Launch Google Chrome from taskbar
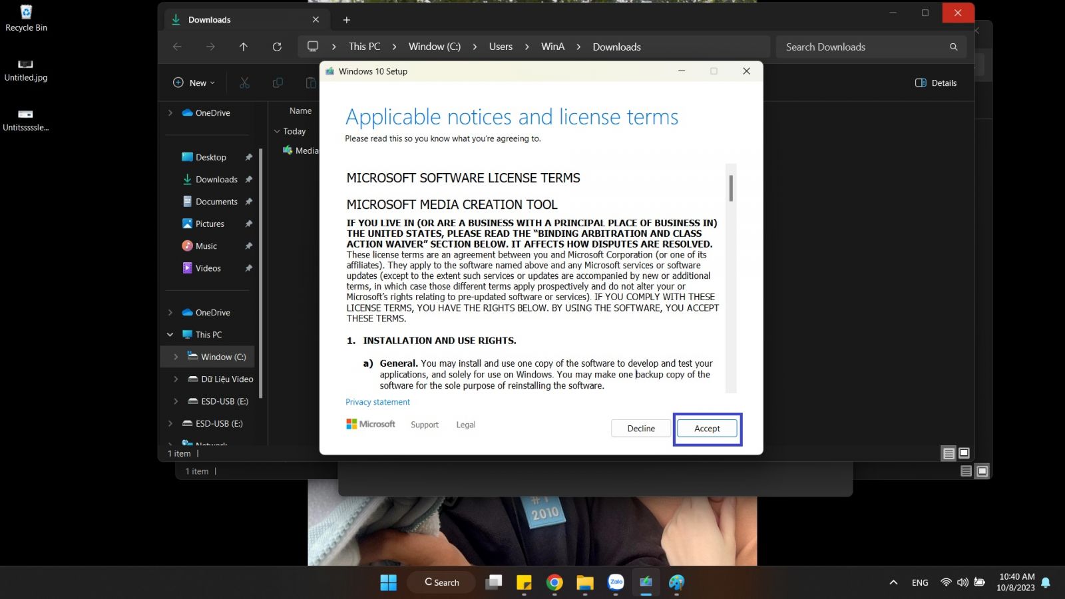This screenshot has width=1065, height=599. 554,582
